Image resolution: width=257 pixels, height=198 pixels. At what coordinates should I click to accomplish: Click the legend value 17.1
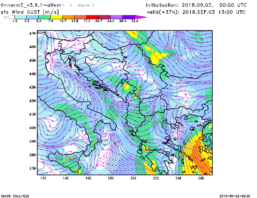click(x=87, y=21)
